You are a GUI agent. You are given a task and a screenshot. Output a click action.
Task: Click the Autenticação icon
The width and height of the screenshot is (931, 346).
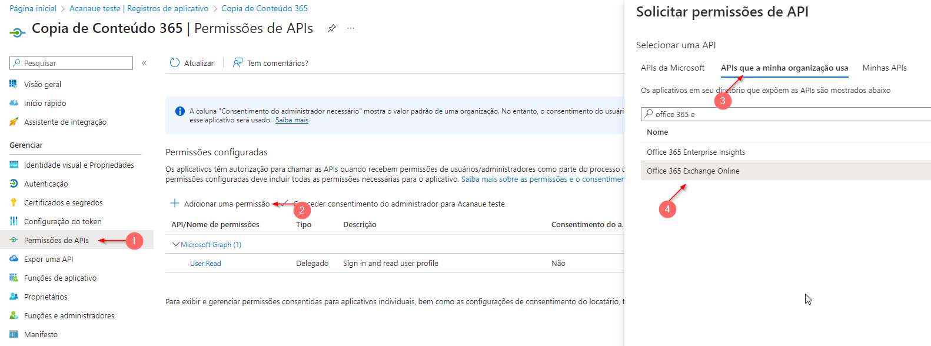click(14, 184)
